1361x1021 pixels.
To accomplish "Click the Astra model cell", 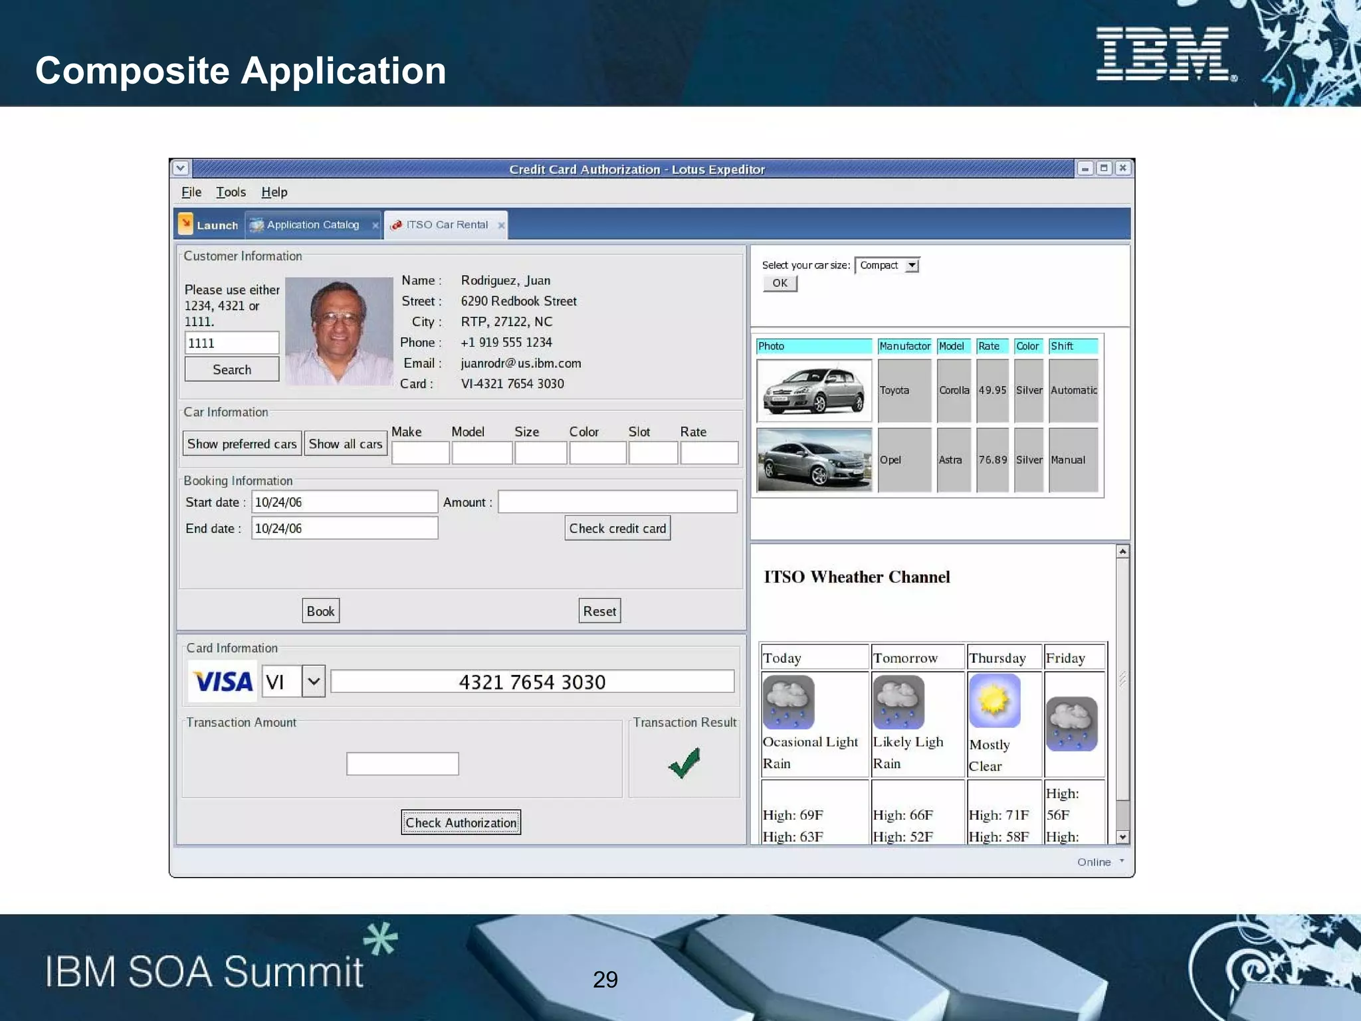I will point(954,460).
